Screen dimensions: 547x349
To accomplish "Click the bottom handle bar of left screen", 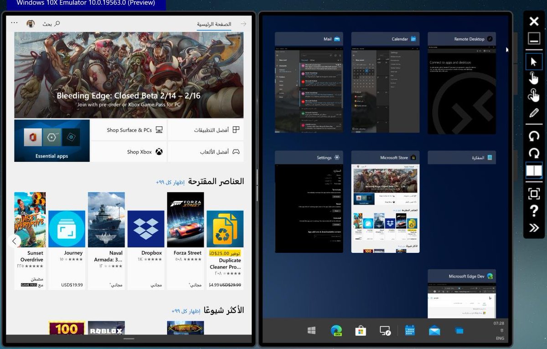I will pos(129,339).
